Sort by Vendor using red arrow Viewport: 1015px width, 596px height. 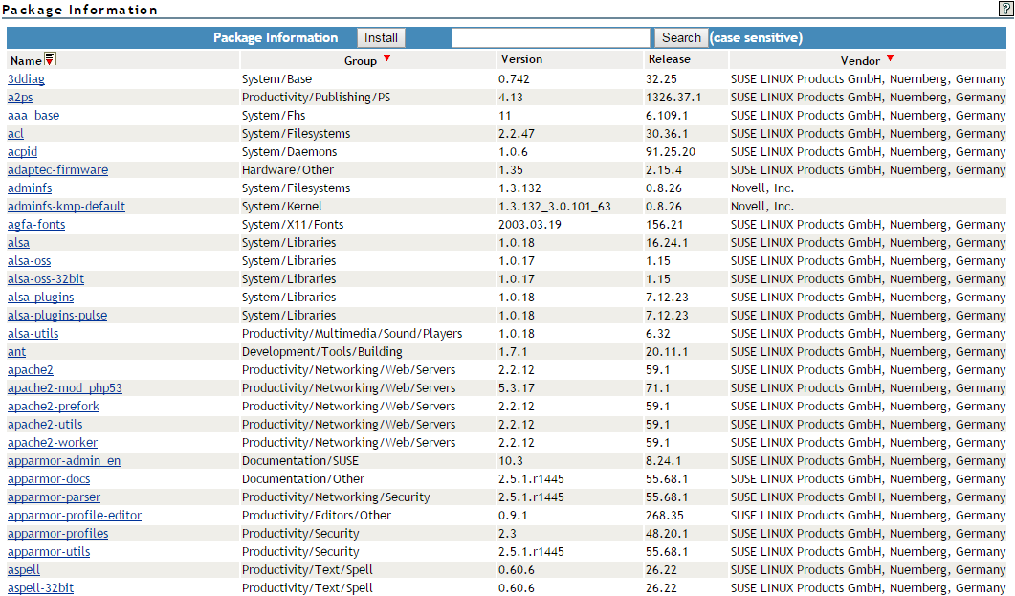tap(890, 59)
